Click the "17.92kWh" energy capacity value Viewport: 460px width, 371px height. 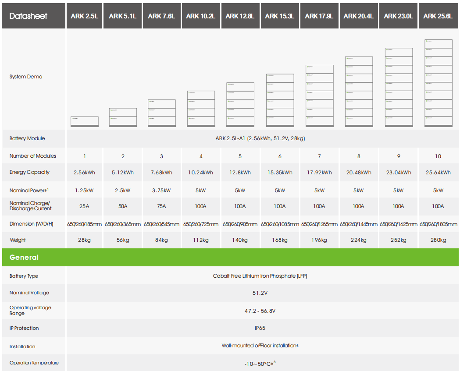pos(320,172)
